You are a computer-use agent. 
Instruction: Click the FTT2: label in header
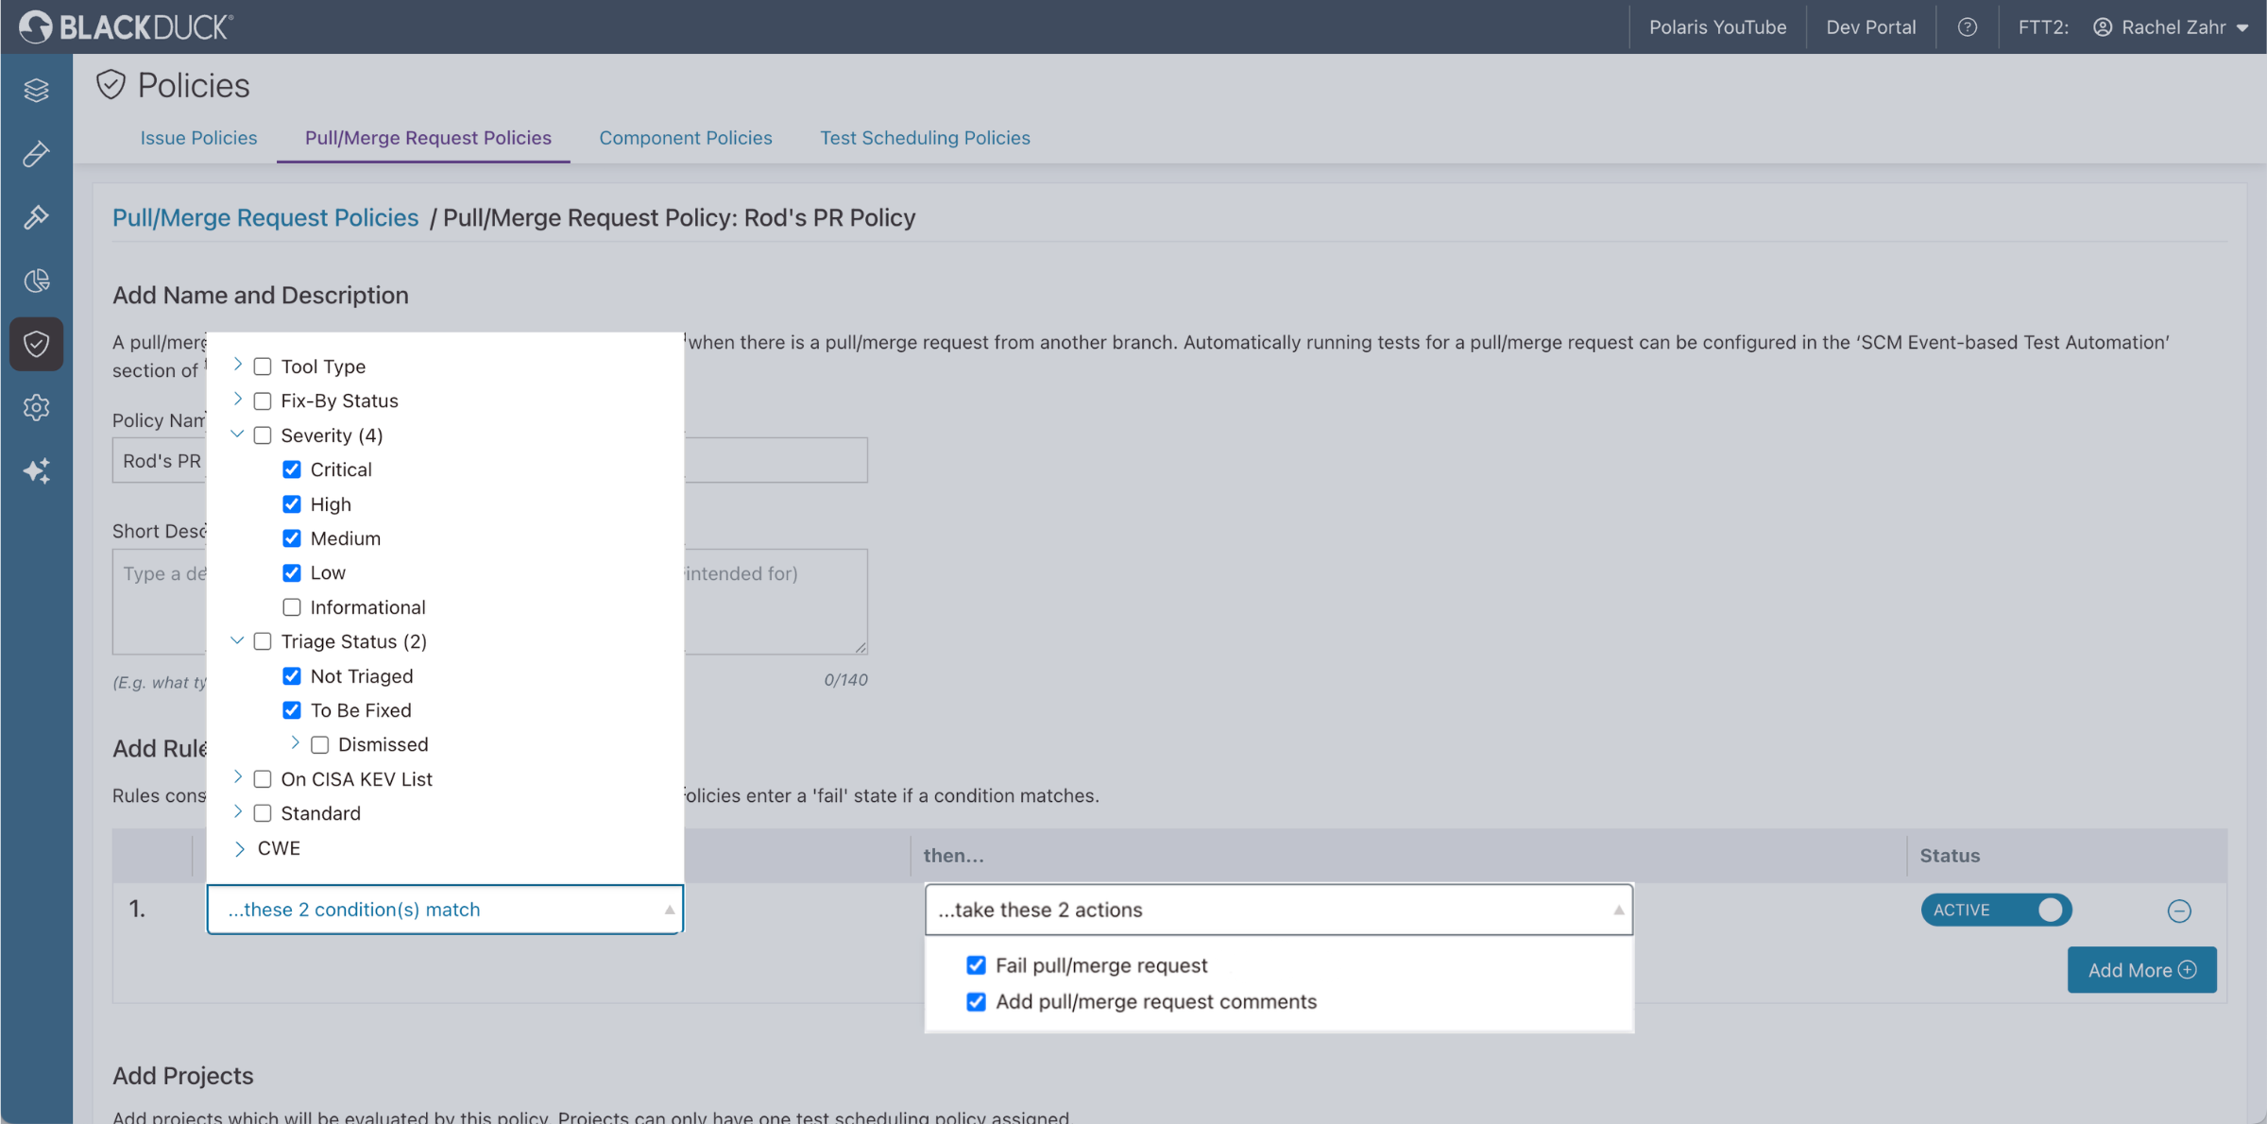pos(2042,27)
